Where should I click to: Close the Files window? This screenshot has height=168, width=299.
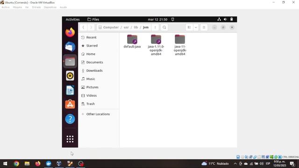click(232, 28)
